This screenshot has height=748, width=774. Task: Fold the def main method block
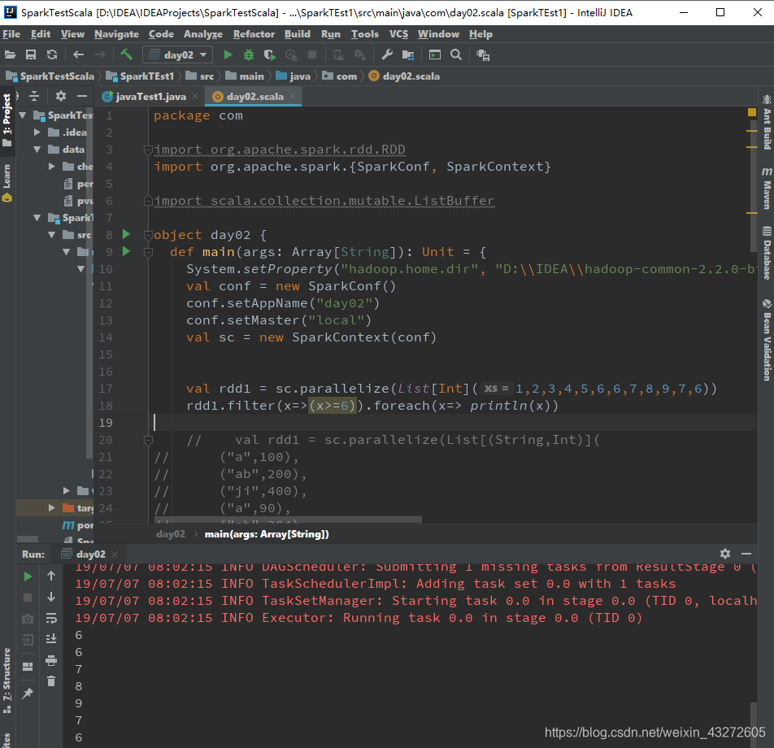point(148,252)
